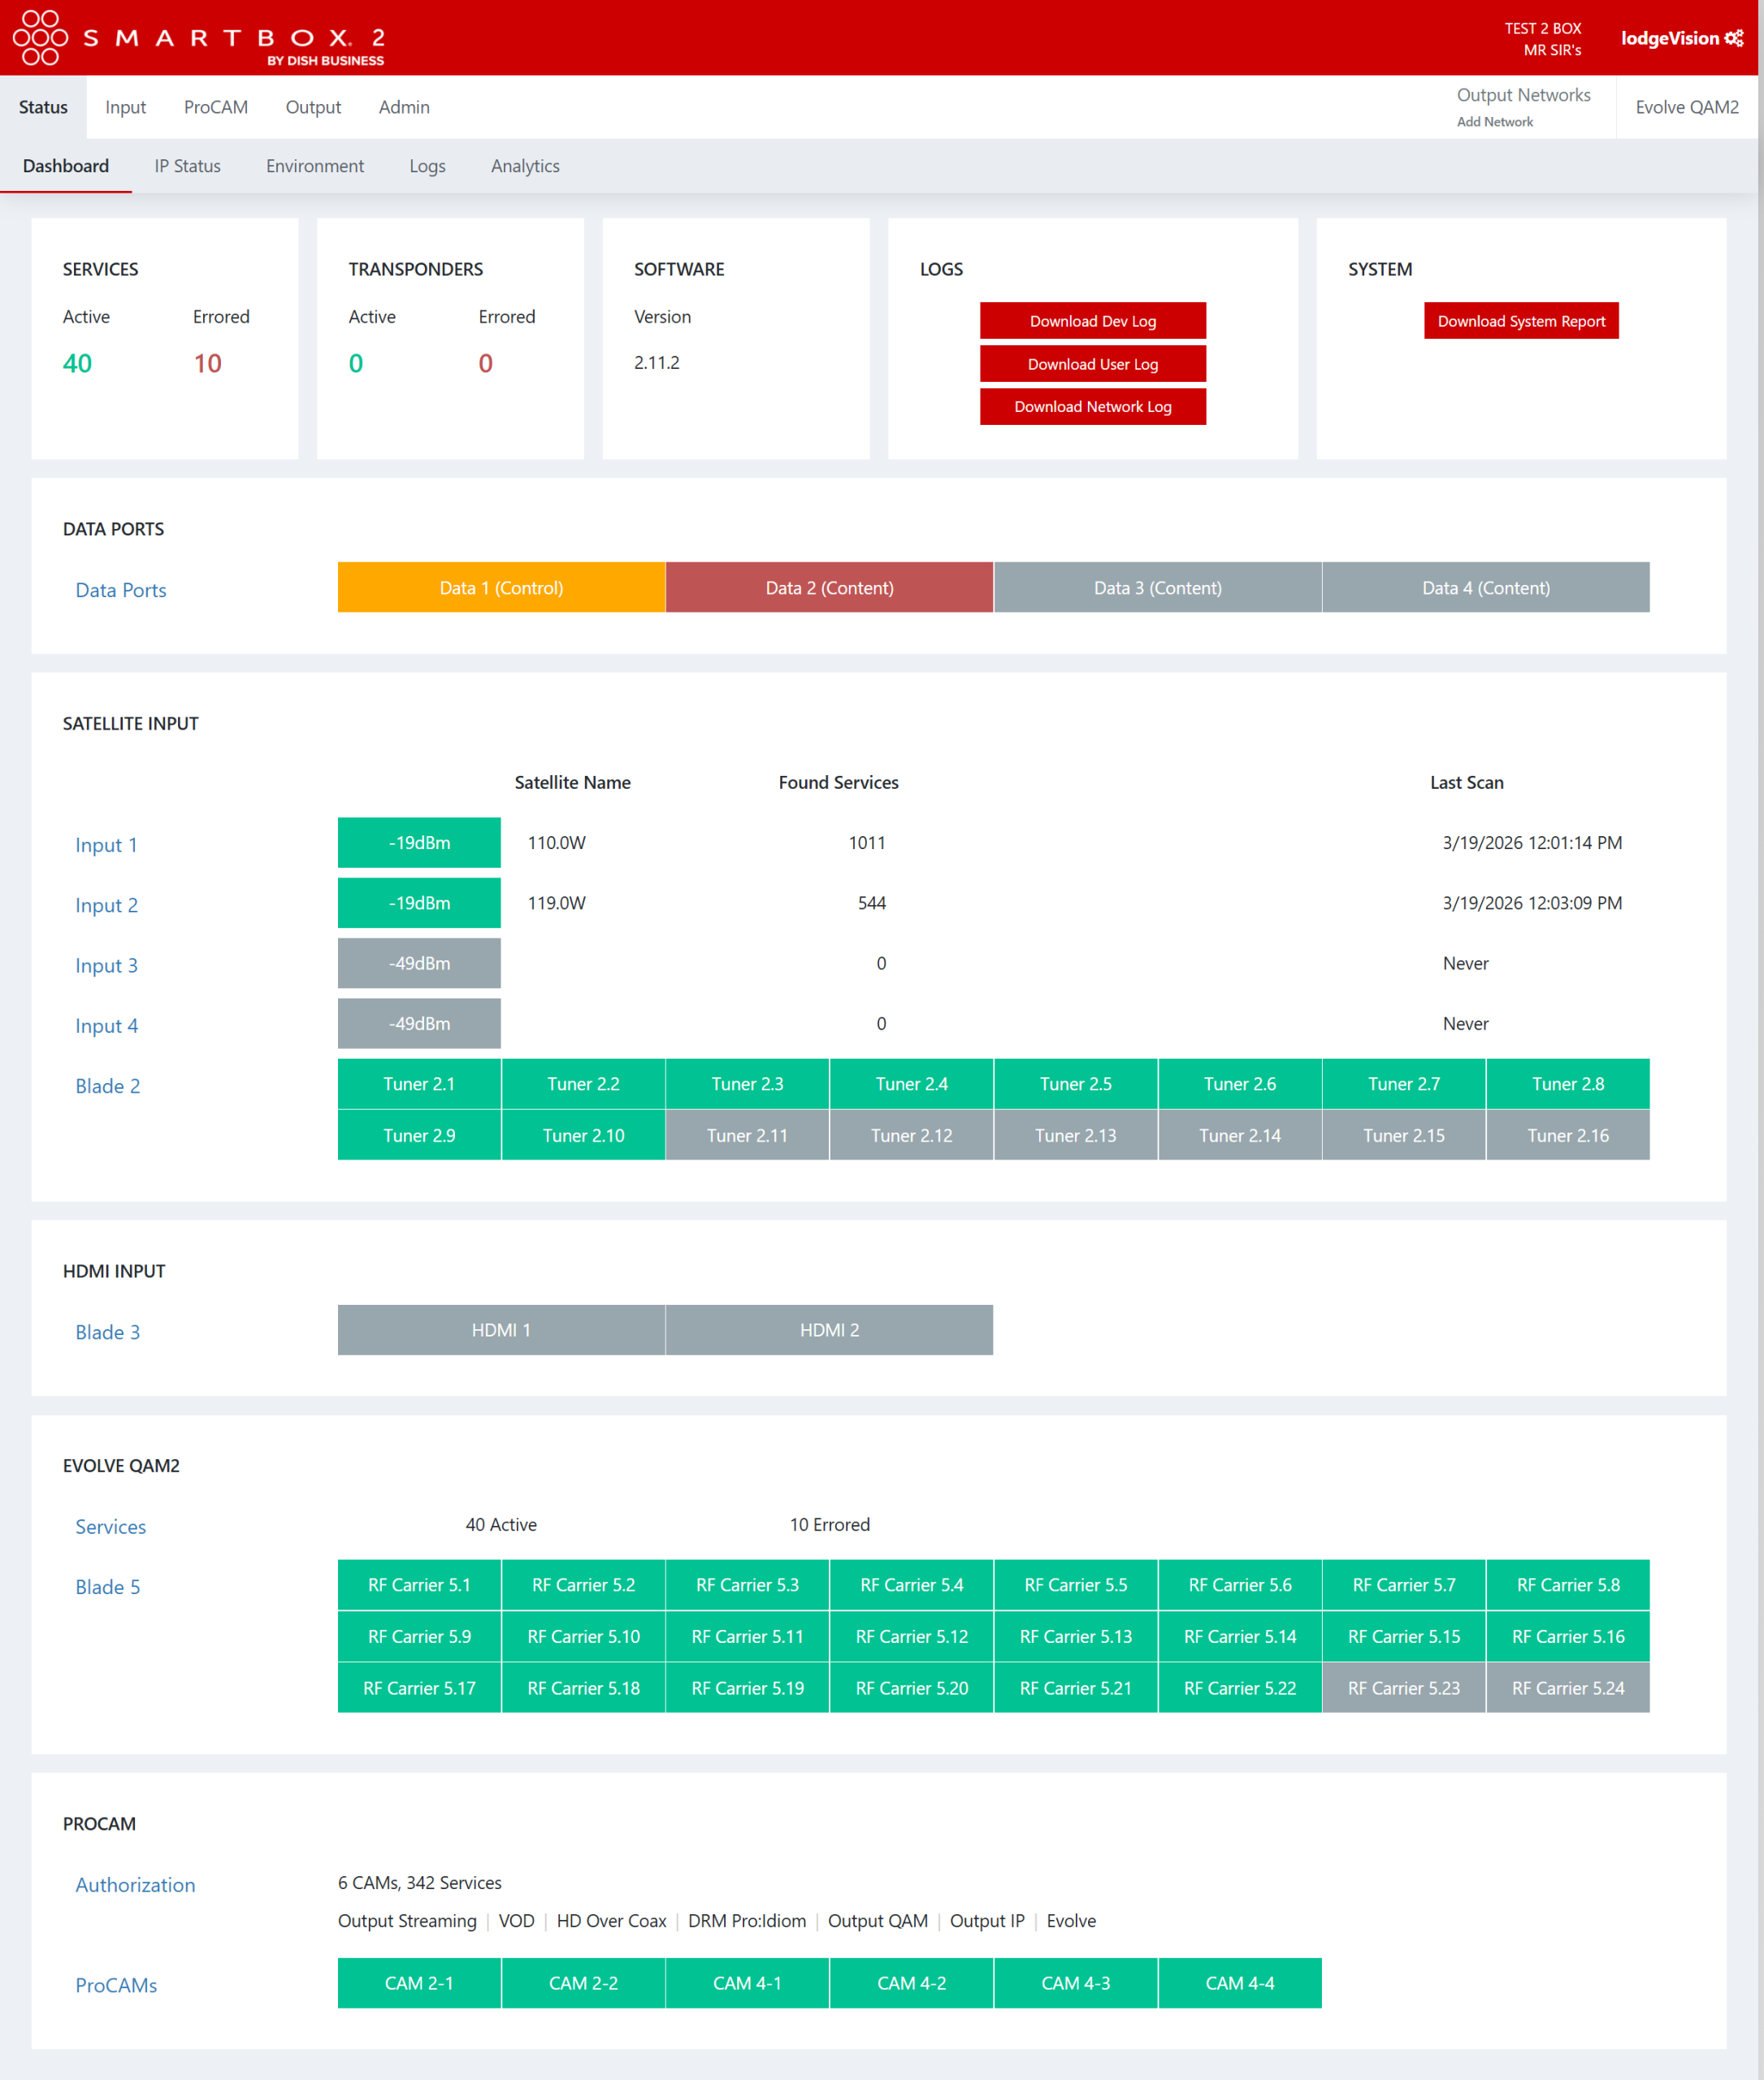Open the Services link under Evolve QAM2

110,1526
